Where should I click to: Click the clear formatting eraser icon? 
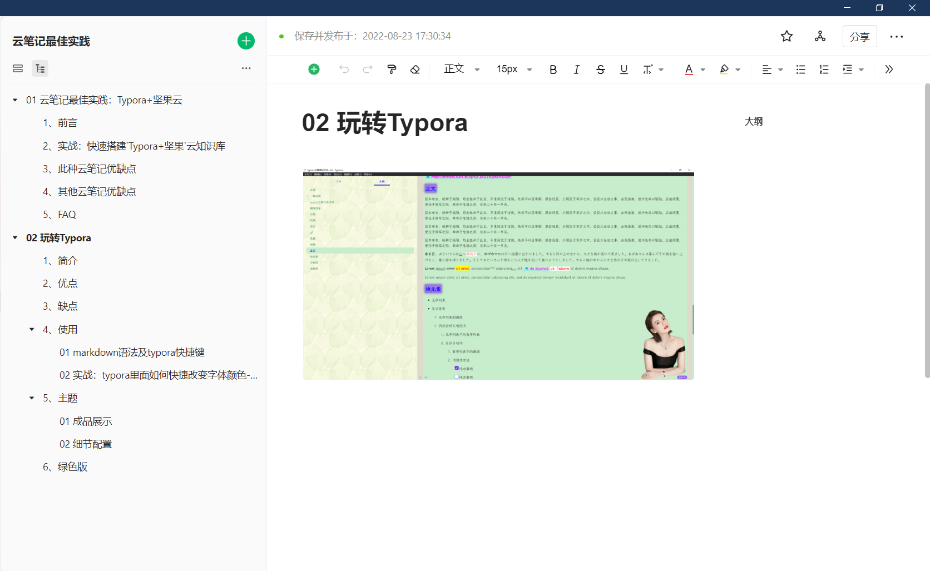pyautogui.click(x=415, y=69)
